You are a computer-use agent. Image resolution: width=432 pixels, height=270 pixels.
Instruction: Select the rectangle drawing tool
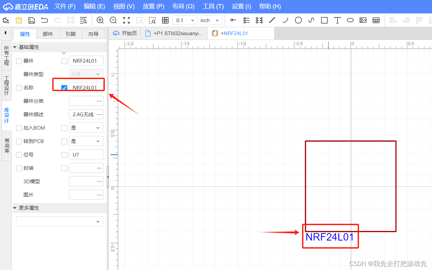coord(324,20)
